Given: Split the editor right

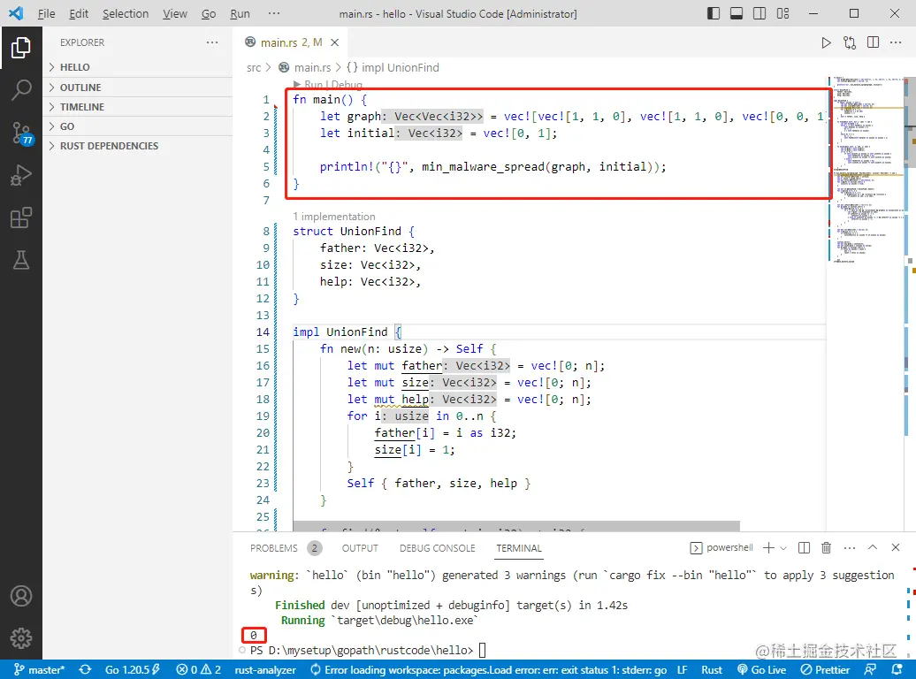Looking at the screenshot, I should [873, 42].
